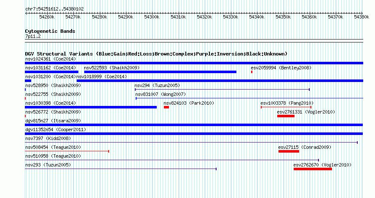Click the 7p11.2 band label
This screenshot has width=375, height=198.
point(33,36)
